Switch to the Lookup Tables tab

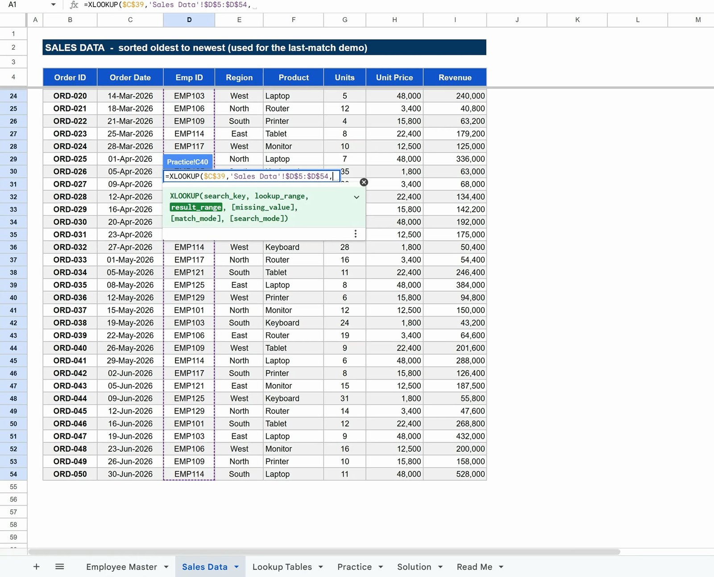(x=282, y=567)
